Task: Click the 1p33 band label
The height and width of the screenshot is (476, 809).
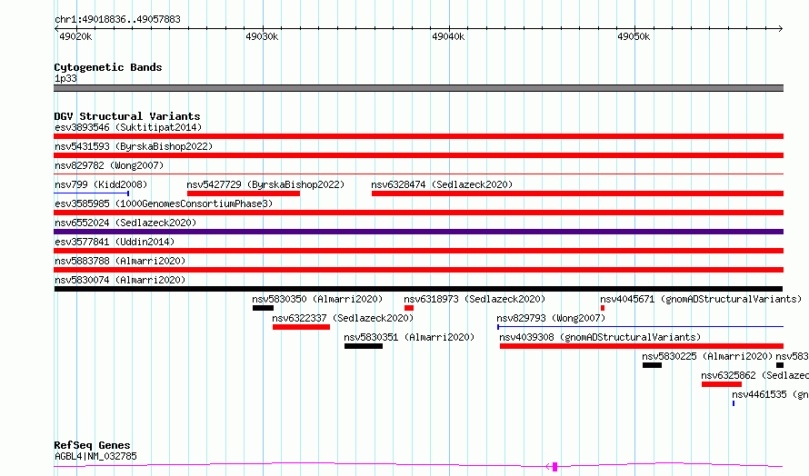Action: click(65, 78)
